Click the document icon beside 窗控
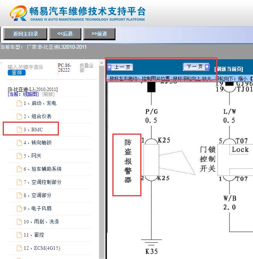253x259 pixels. coord(19,235)
